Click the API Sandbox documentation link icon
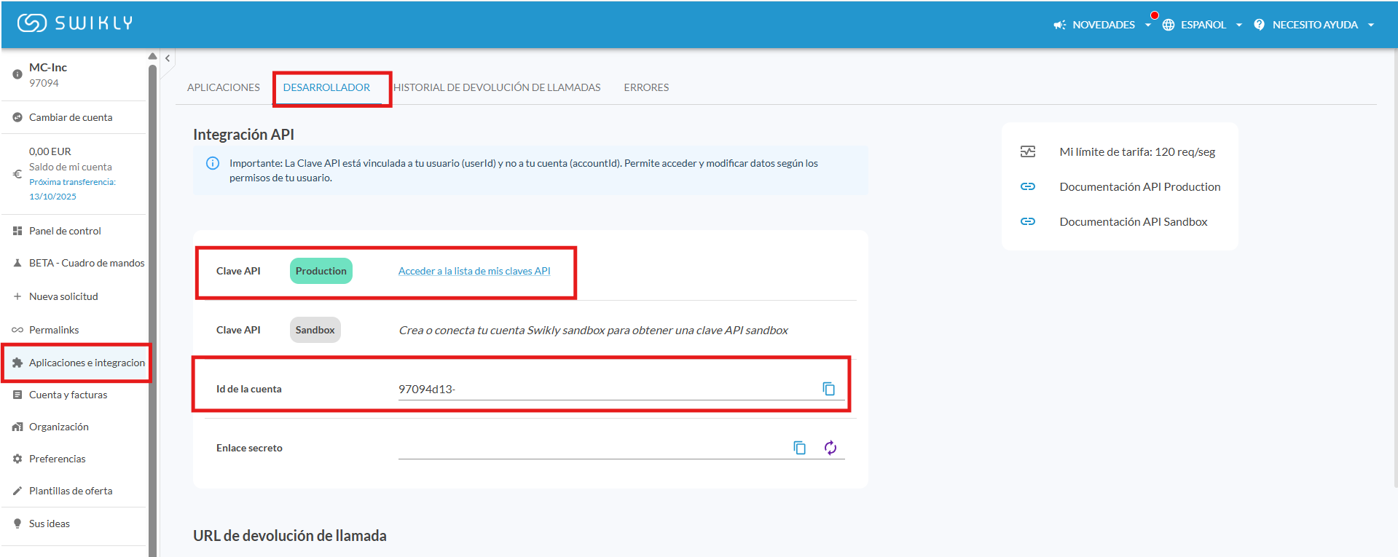Screen dimensions: 1398x557 (1028, 221)
